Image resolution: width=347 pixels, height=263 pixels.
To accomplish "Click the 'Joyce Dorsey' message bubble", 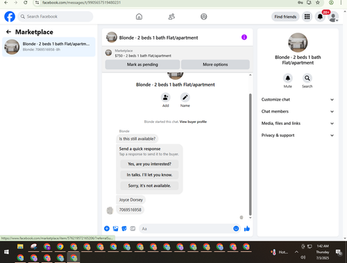I will coord(130,200).
